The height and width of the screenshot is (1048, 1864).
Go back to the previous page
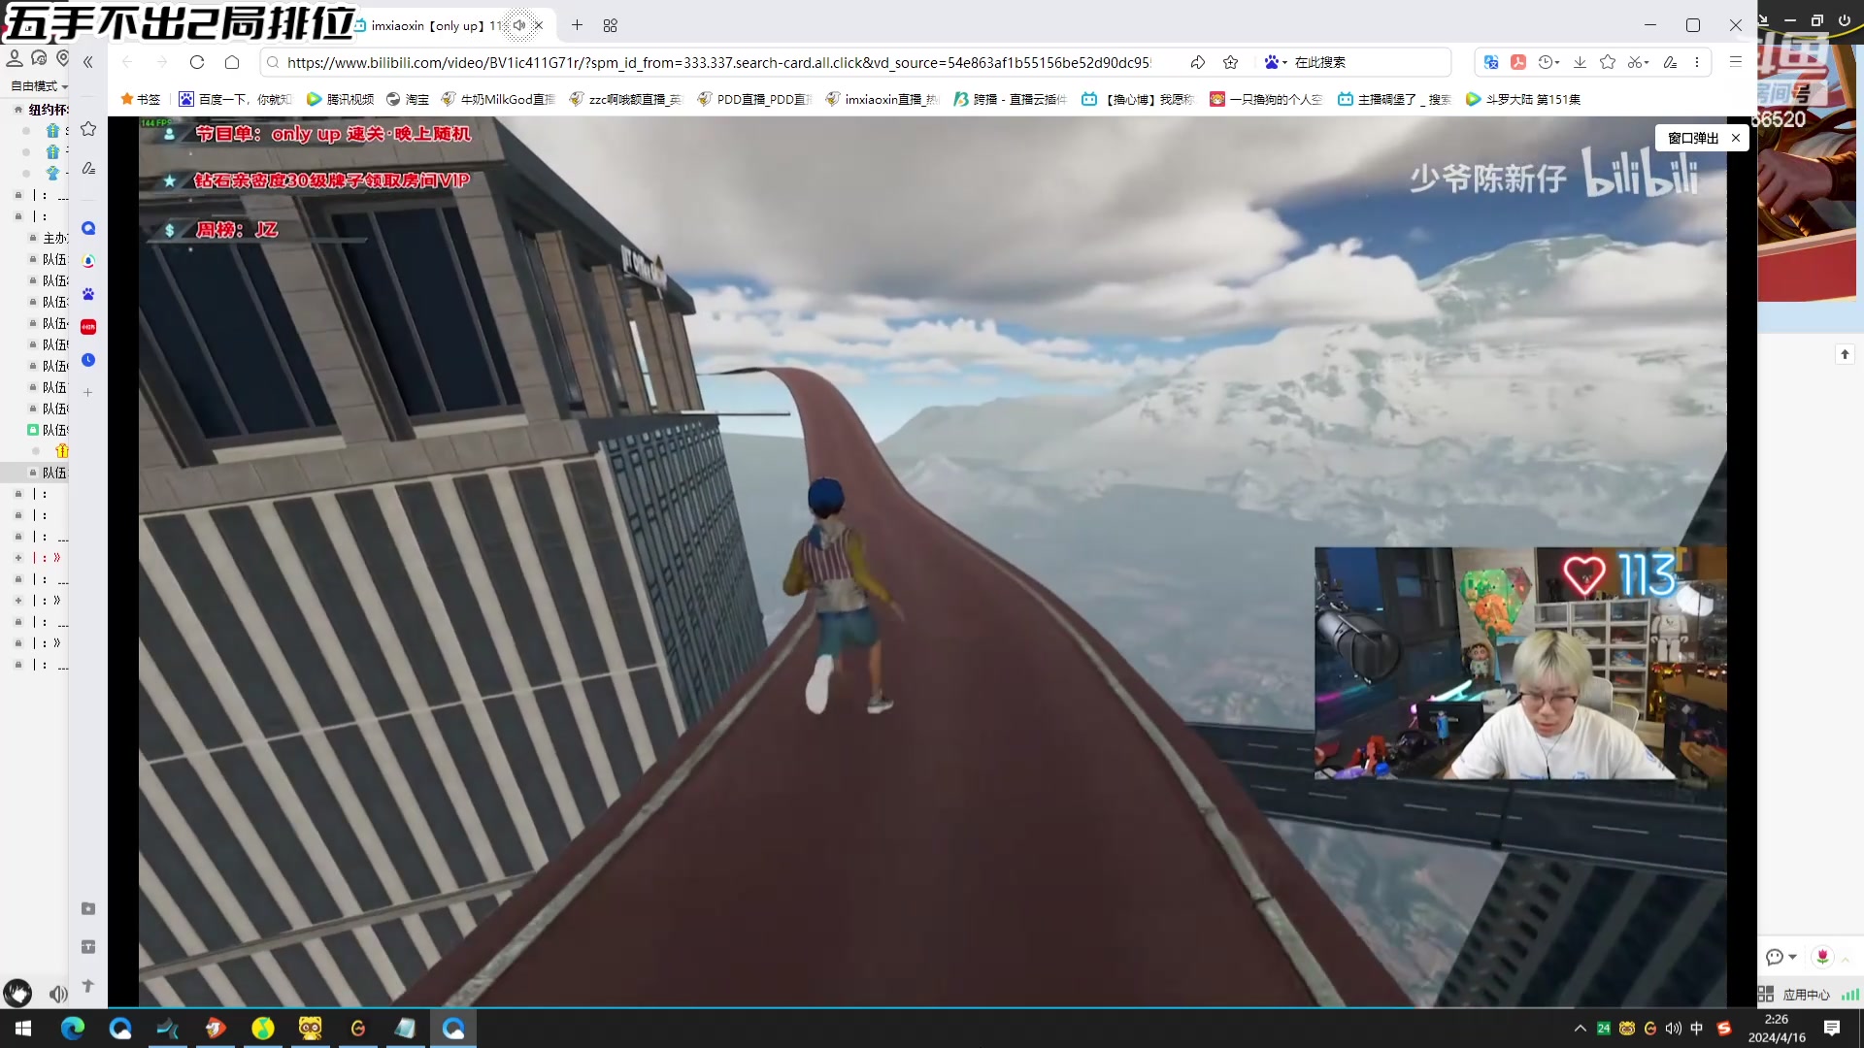127,62
